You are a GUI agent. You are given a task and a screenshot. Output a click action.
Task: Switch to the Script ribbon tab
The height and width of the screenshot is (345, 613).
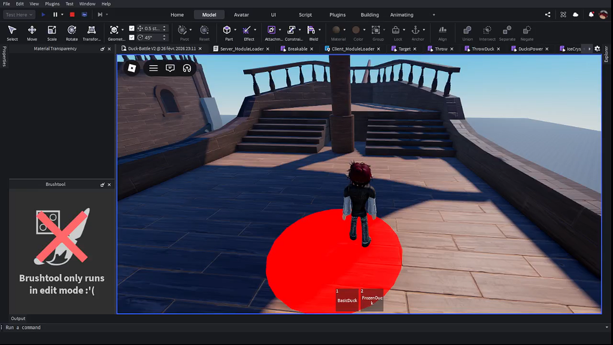point(305,14)
